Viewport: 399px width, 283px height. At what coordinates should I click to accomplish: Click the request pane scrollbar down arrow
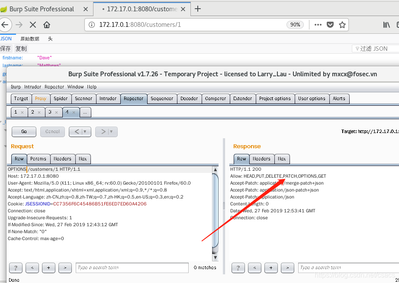tap(215, 257)
